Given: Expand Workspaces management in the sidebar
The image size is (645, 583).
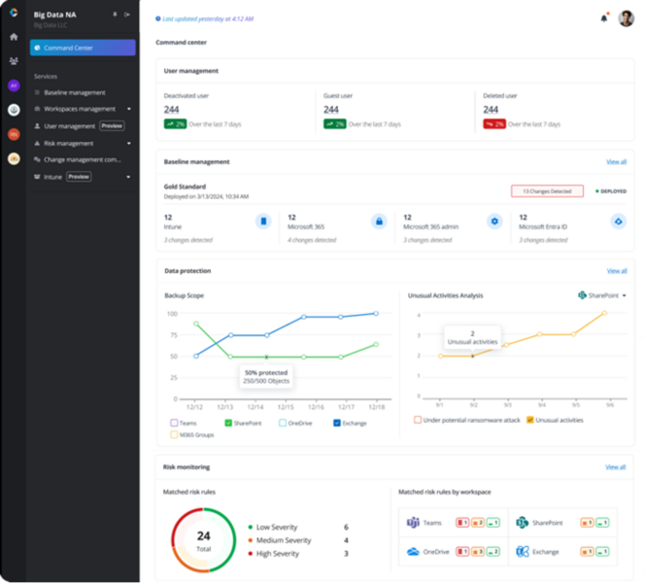Looking at the screenshot, I should click(x=127, y=109).
